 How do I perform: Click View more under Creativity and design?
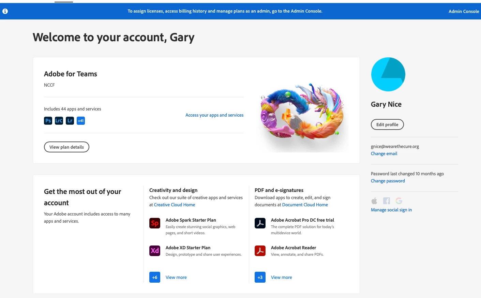[176, 278]
